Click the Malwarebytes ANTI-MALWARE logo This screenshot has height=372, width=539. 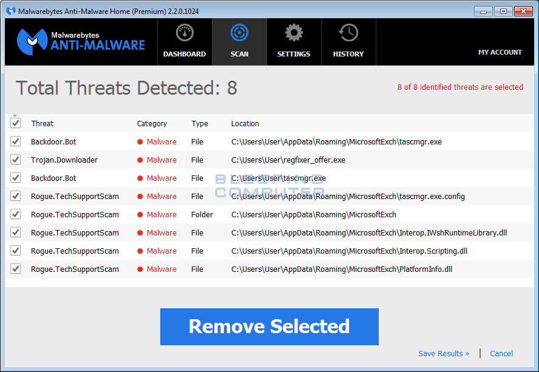(x=79, y=41)
